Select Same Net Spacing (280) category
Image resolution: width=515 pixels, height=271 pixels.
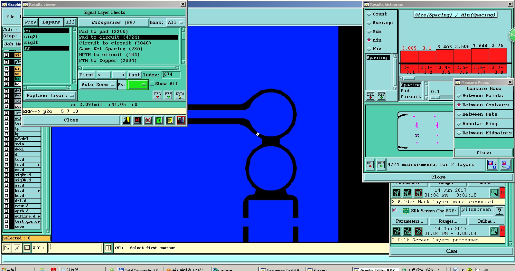[129, 49]
